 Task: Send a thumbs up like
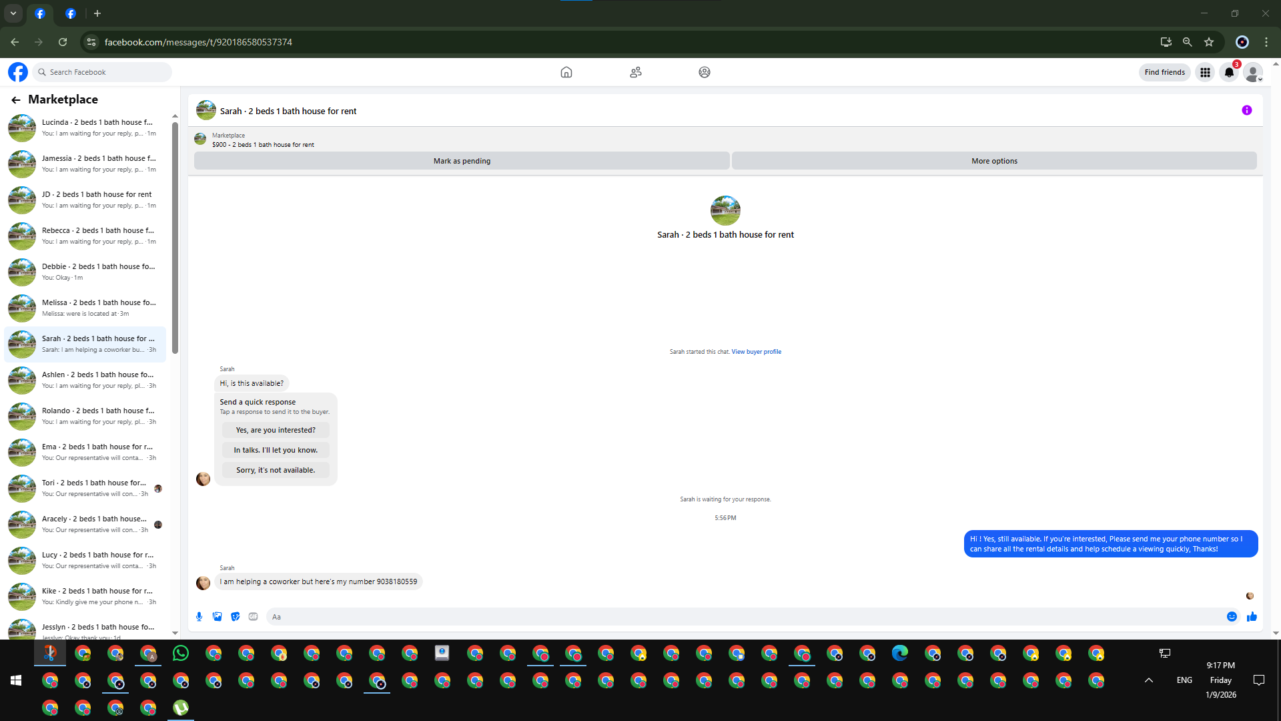click(x=1252, y=617)
